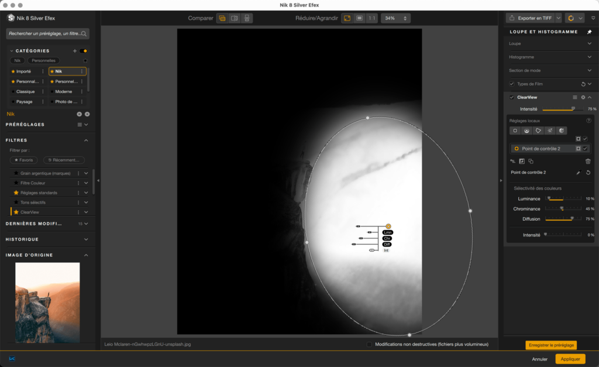Collapse the Filtres section
599x367 pixels.
pos(86,140)
